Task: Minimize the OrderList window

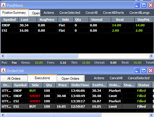Action: 137,70
